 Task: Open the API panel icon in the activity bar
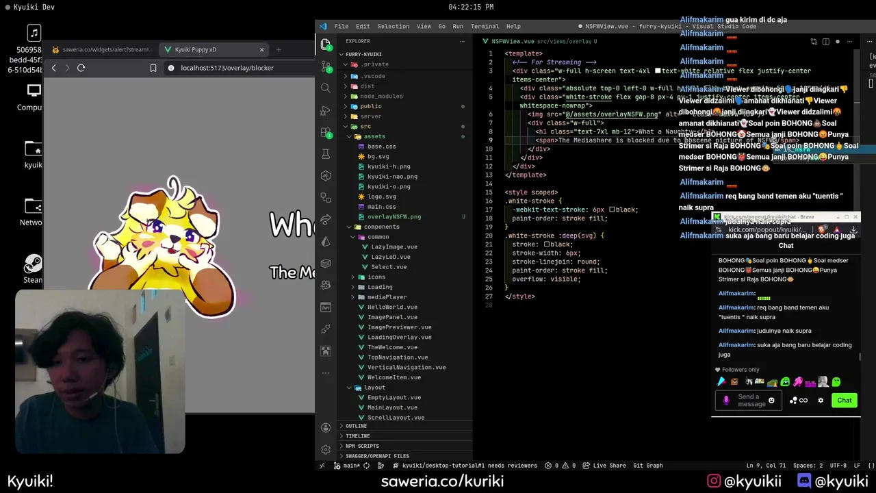click(326, 307)
